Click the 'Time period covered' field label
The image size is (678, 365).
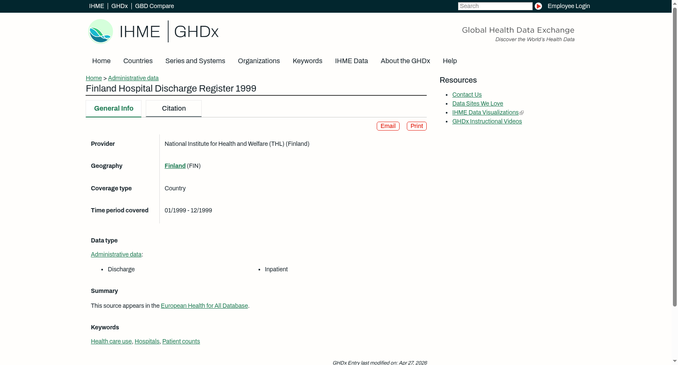click(x=120, y=210)
